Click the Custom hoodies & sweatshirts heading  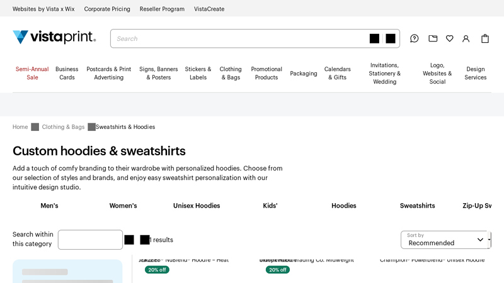tap(99, 151)
